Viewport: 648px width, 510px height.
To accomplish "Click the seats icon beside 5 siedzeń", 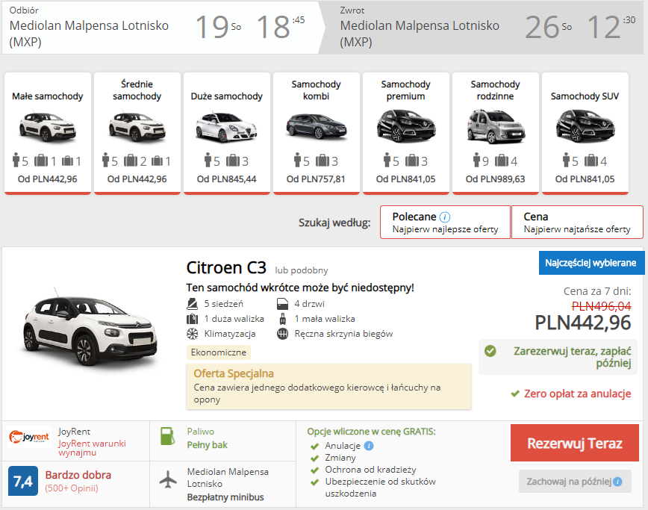I will pyautogui.click(x=192, y=304).
